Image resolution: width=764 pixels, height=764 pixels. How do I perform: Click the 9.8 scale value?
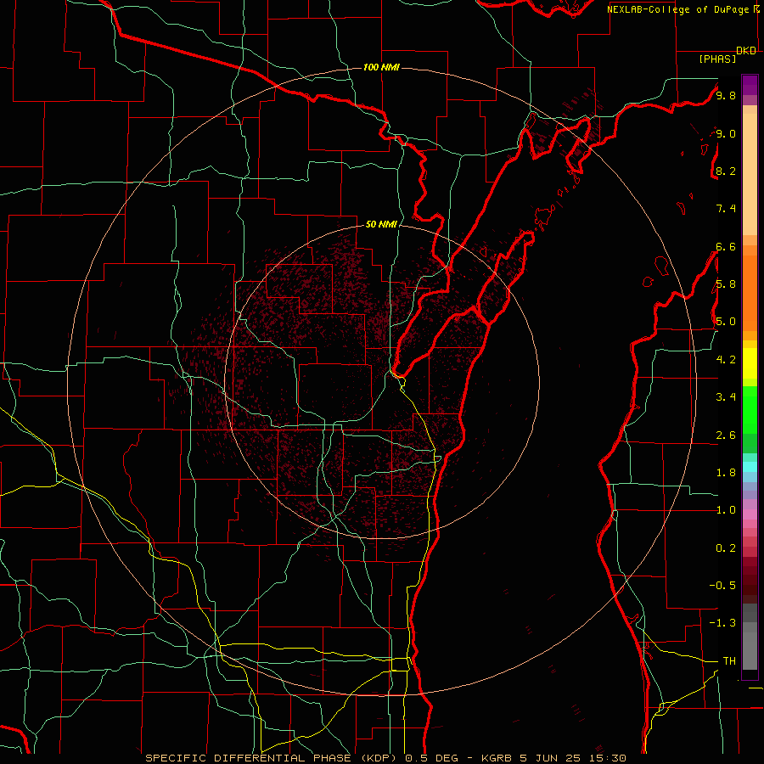point(726,96)
